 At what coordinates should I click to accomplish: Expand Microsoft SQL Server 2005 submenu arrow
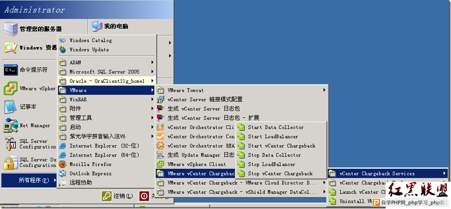pos(152,72)
